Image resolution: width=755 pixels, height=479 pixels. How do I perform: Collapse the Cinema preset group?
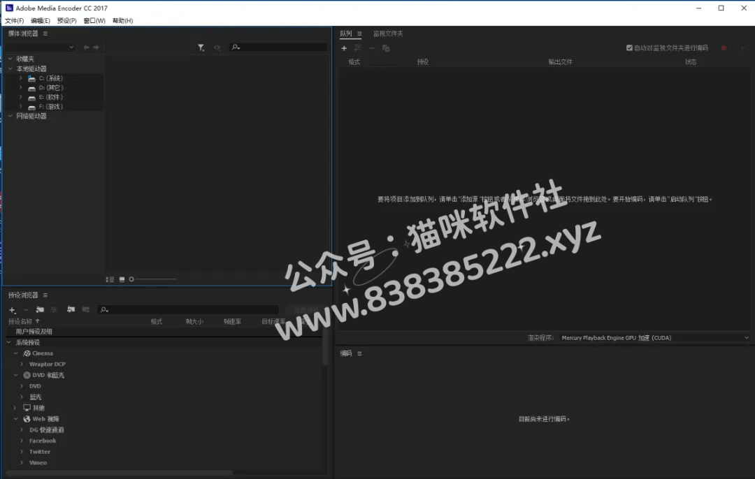coord(16,353)
